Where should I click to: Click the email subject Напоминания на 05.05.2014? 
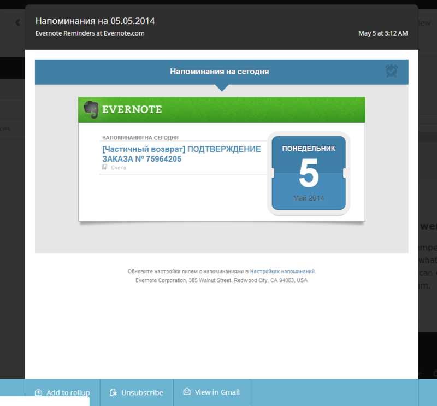pyautogui.click(x=95, y=21)
